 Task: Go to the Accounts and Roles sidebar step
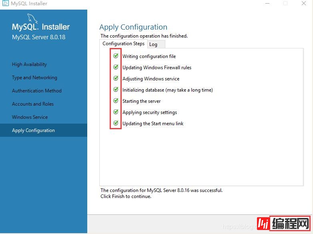[33, 104]
